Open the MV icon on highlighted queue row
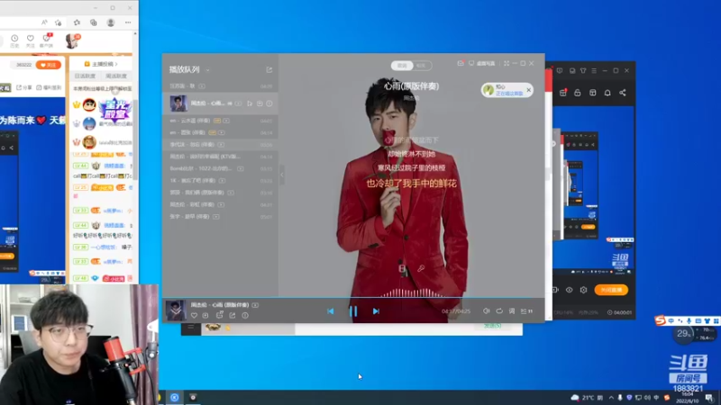This screenshot has height=405, width=721. [x=238, y=103]
